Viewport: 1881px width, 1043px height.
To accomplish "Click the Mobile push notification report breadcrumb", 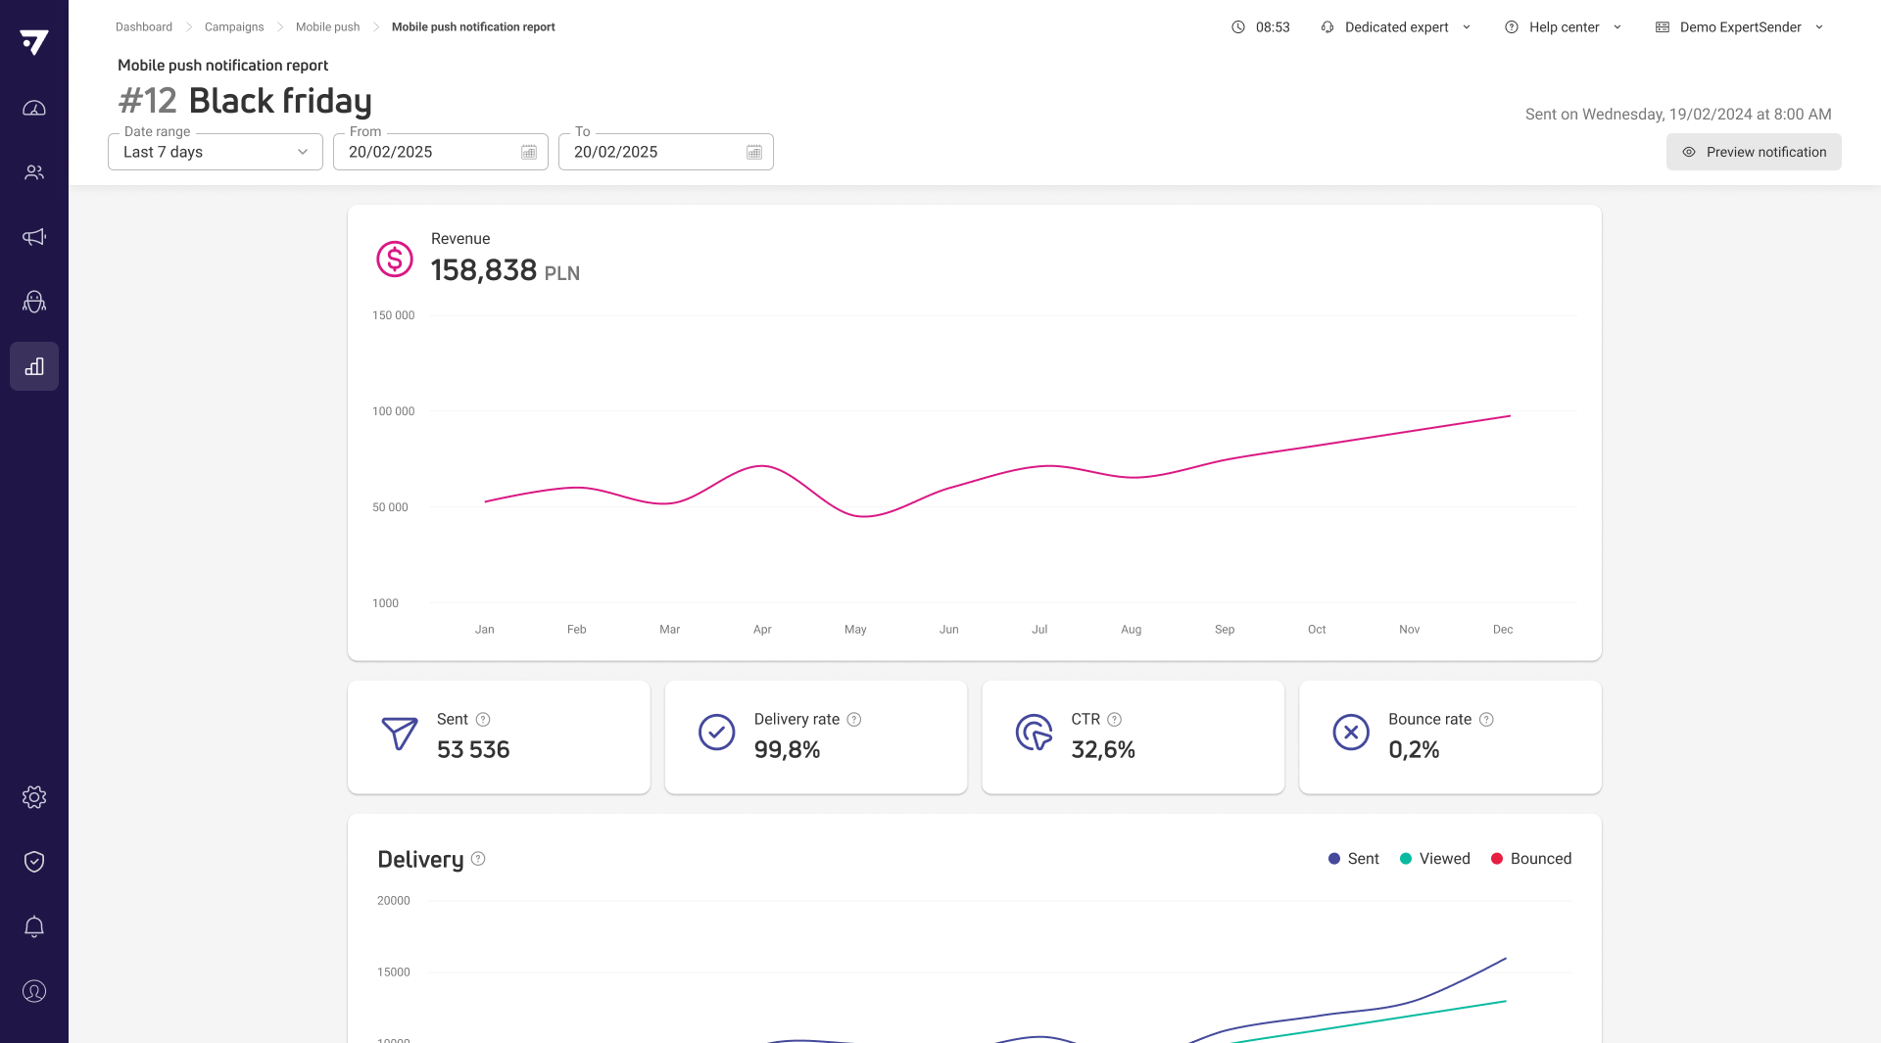I will [x=473, y=27].
